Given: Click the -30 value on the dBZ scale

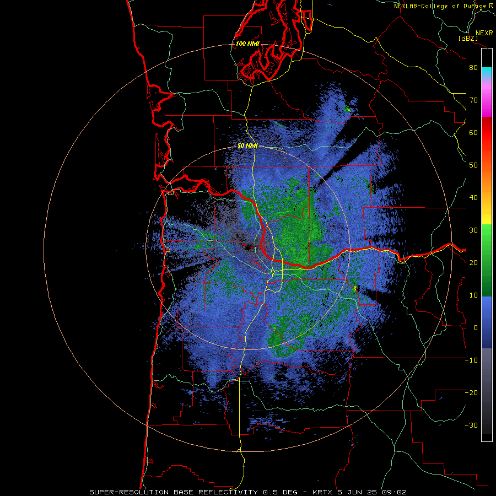Looking at the screenshot, I should pos(471,425).
